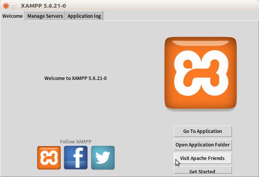Viewport: 259px width, 177px height.
Task: Click the 'XAMPP 5.6.21-0' window title
Action: click(x=43, y=6)
